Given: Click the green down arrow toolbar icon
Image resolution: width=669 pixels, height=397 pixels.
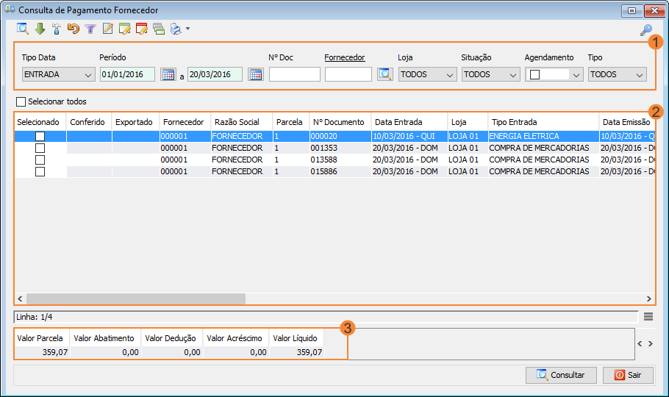Looking at the screenshot, I should (x=40, y=29).
